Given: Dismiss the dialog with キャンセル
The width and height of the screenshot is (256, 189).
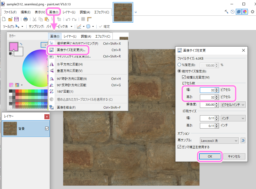Looking at the screenshot, I should coord(234,156).
